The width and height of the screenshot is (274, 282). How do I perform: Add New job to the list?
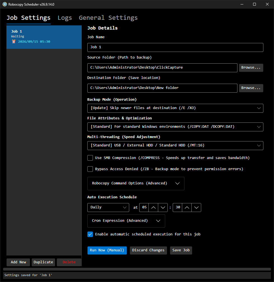pyautogui.click(x=18, y=262)
